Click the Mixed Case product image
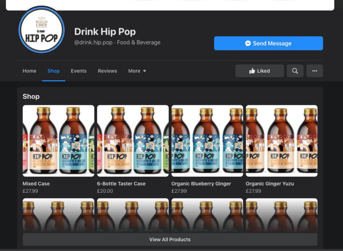 click(x=58, y=141)
